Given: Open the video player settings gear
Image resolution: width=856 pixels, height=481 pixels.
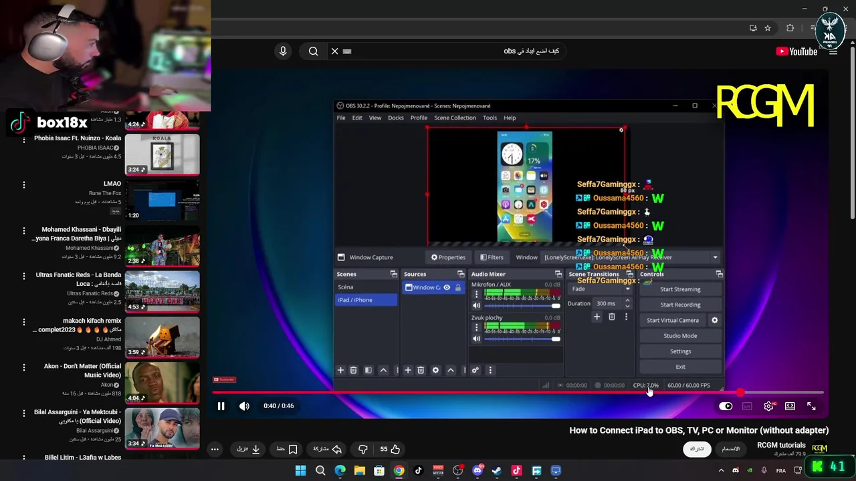Looking at the screenshot, I should [769, 406].
